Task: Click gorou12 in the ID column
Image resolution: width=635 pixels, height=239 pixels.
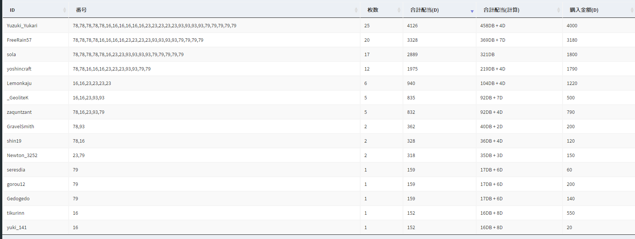Action: (x=16, y=184)
